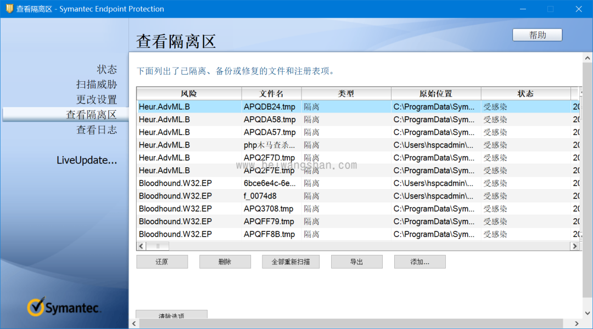Click the page's vertical scrollbar thumb
This screenshot has width=593, height=329.
click(588, 180)
